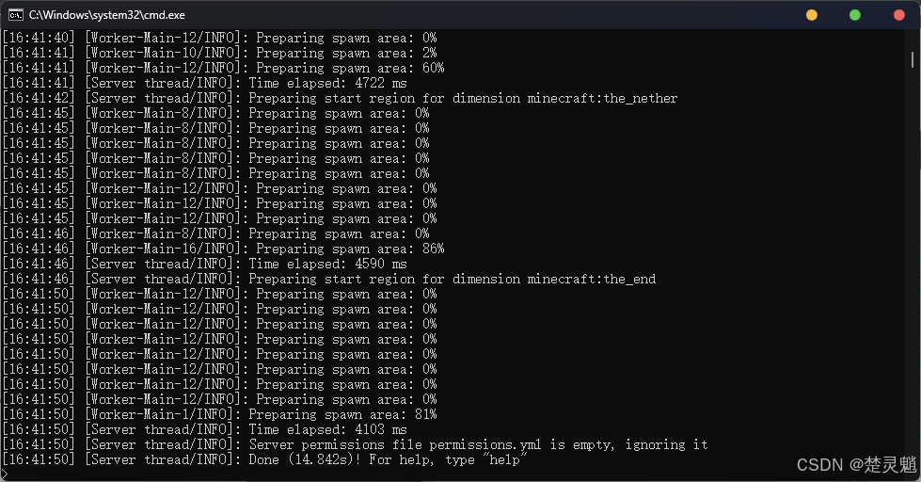Click the 'Time elapsed: 4103 ms' line
921x482 pixels.
[205, 429]
